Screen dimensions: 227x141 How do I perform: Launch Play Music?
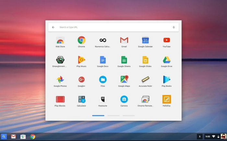[x=81, y=60]
